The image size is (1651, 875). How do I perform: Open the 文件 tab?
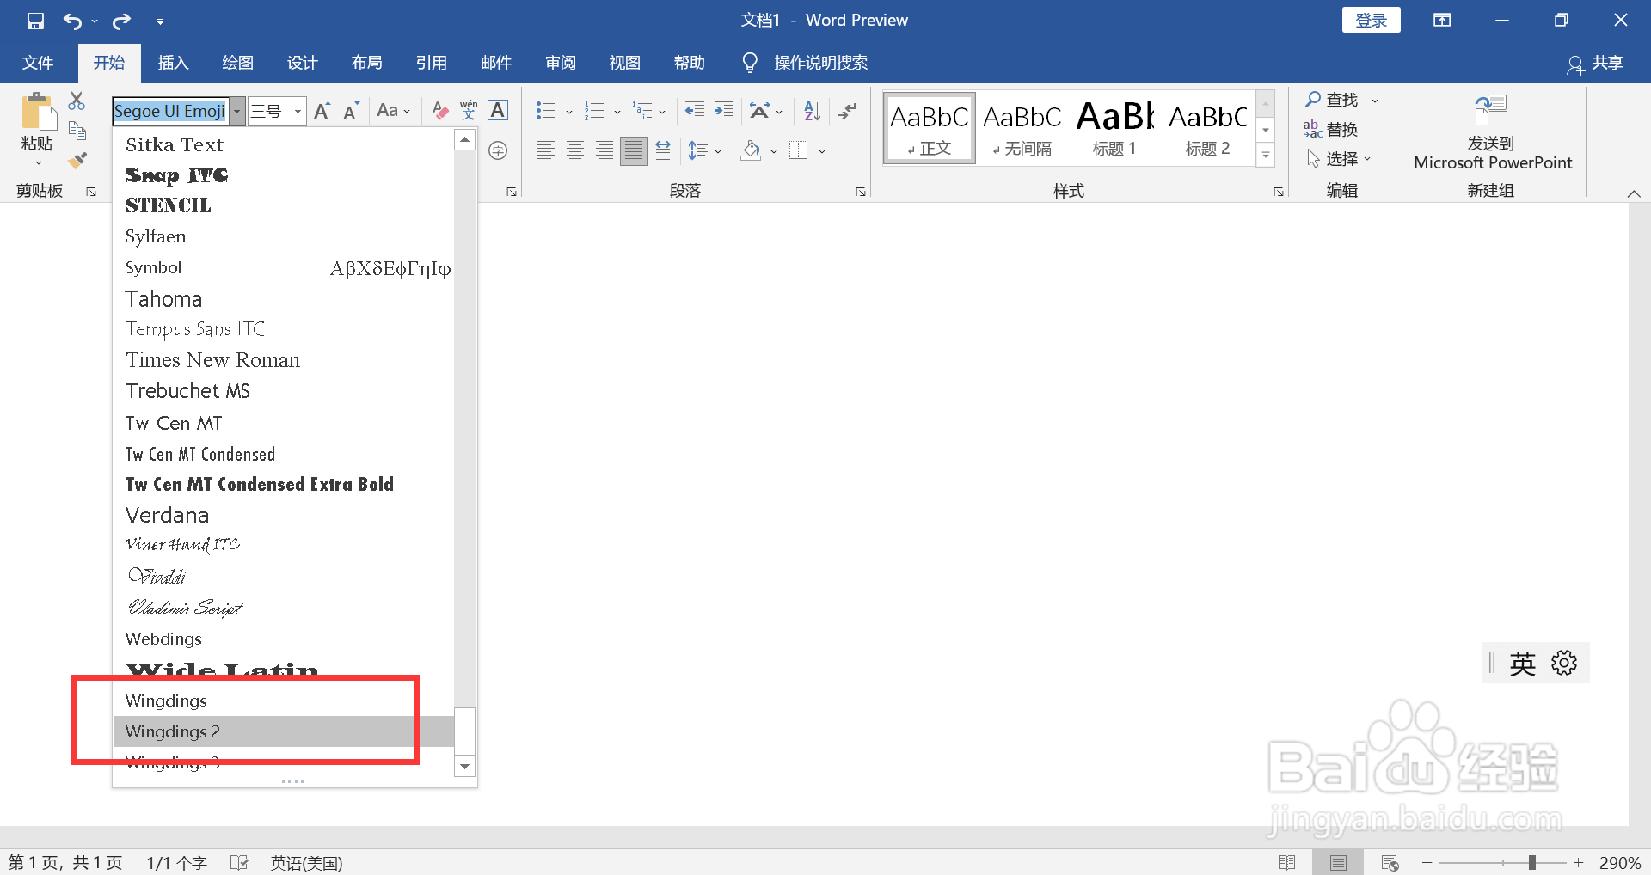click(38, 63)
